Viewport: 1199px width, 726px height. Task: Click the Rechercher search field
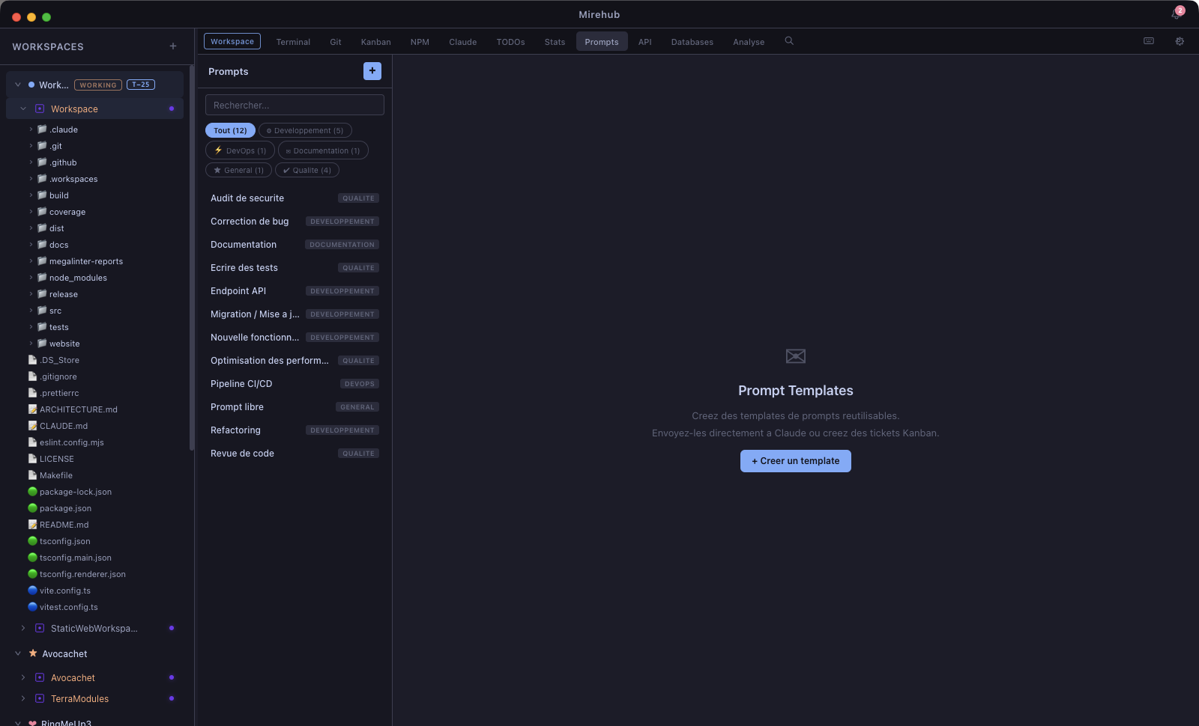click(295, 106)
